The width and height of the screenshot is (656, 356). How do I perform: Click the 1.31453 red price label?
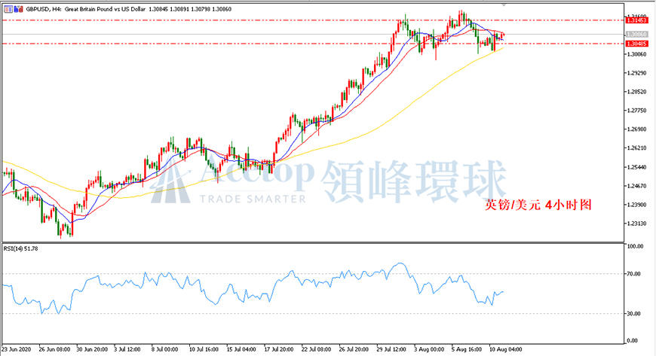point(636,20)
